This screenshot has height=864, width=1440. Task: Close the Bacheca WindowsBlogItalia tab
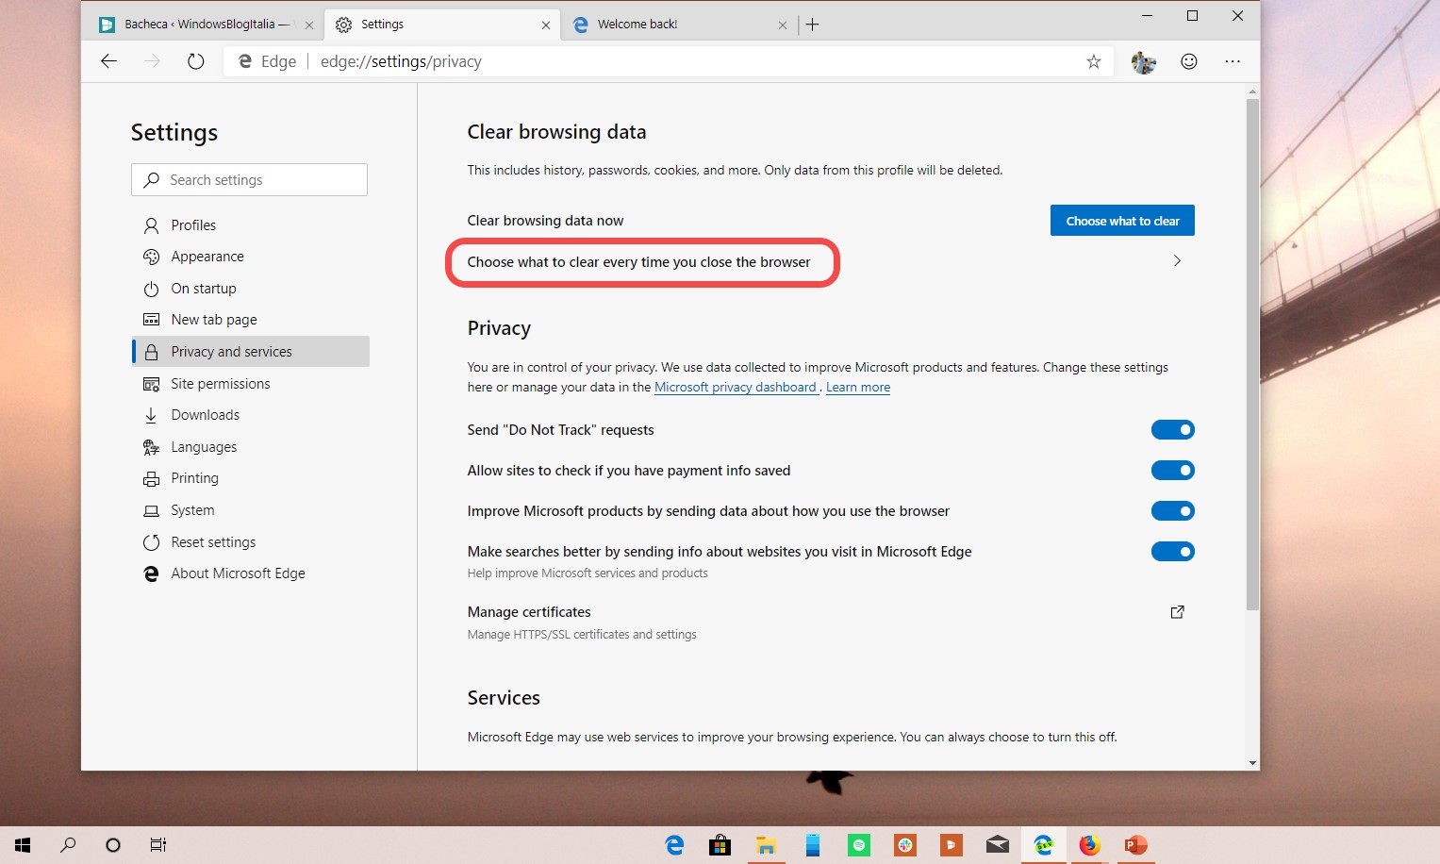coord(309,25)
